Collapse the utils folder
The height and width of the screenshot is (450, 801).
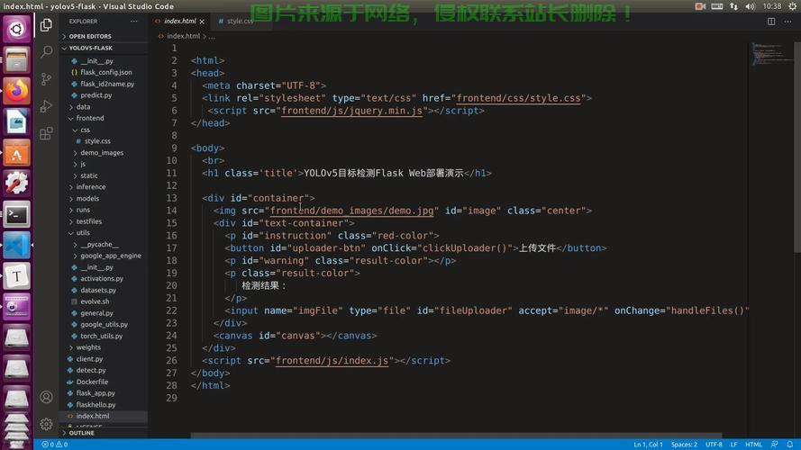(x=83, y=233)
